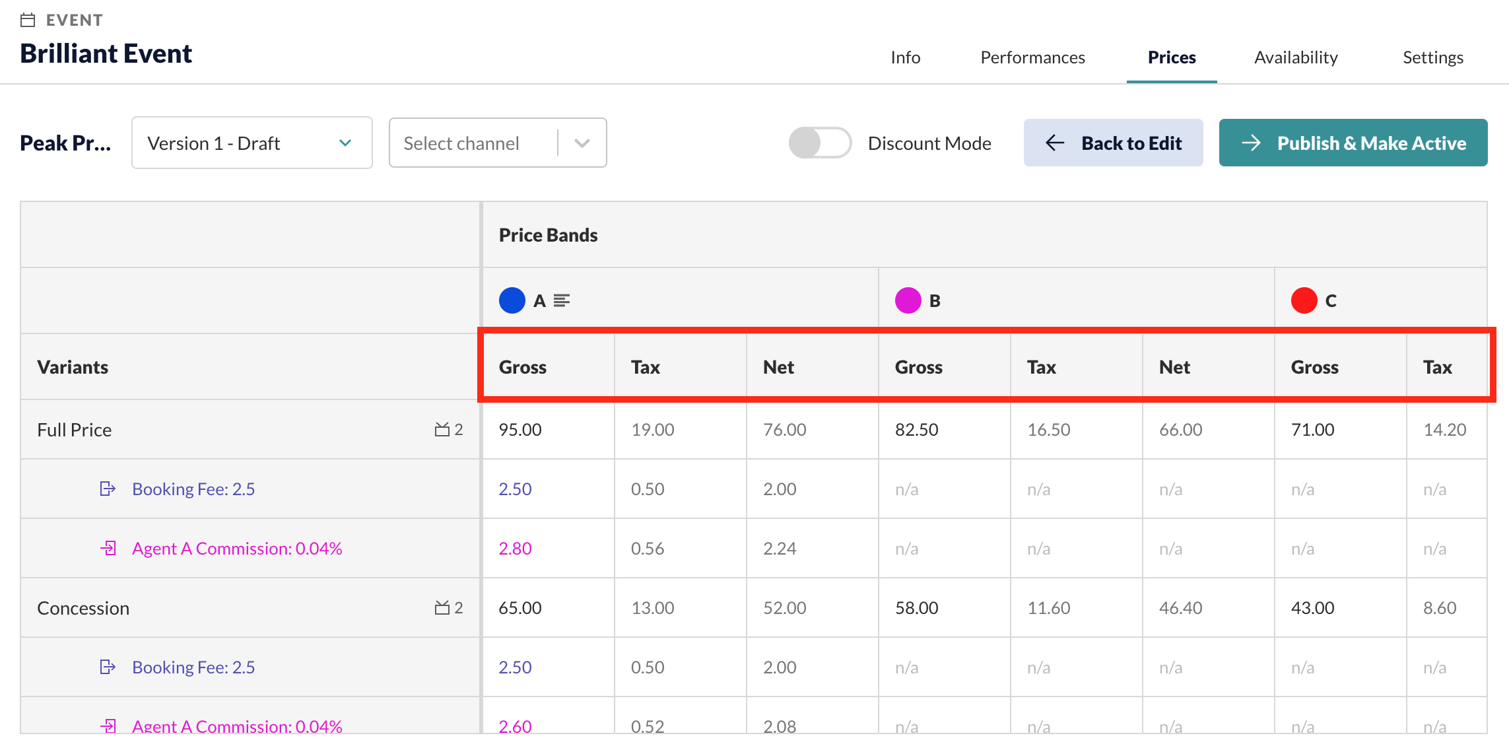Open Agent A Commission link under Full Price
Screen dimensions: 1509x750
pos(237,549)
